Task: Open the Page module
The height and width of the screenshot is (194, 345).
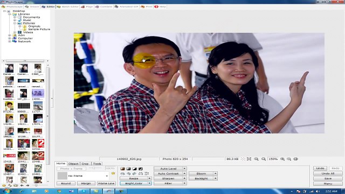Action: point(87,6)
